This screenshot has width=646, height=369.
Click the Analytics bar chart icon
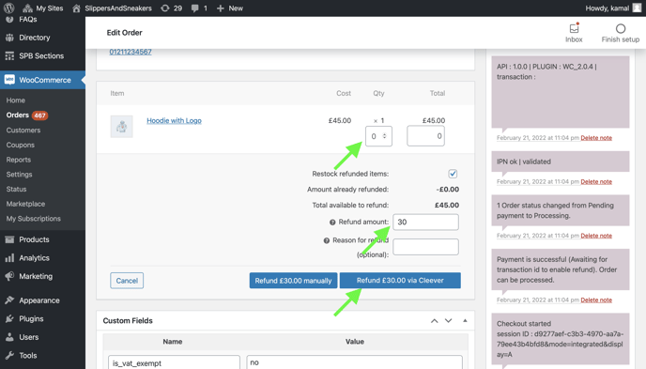[9, 258]
